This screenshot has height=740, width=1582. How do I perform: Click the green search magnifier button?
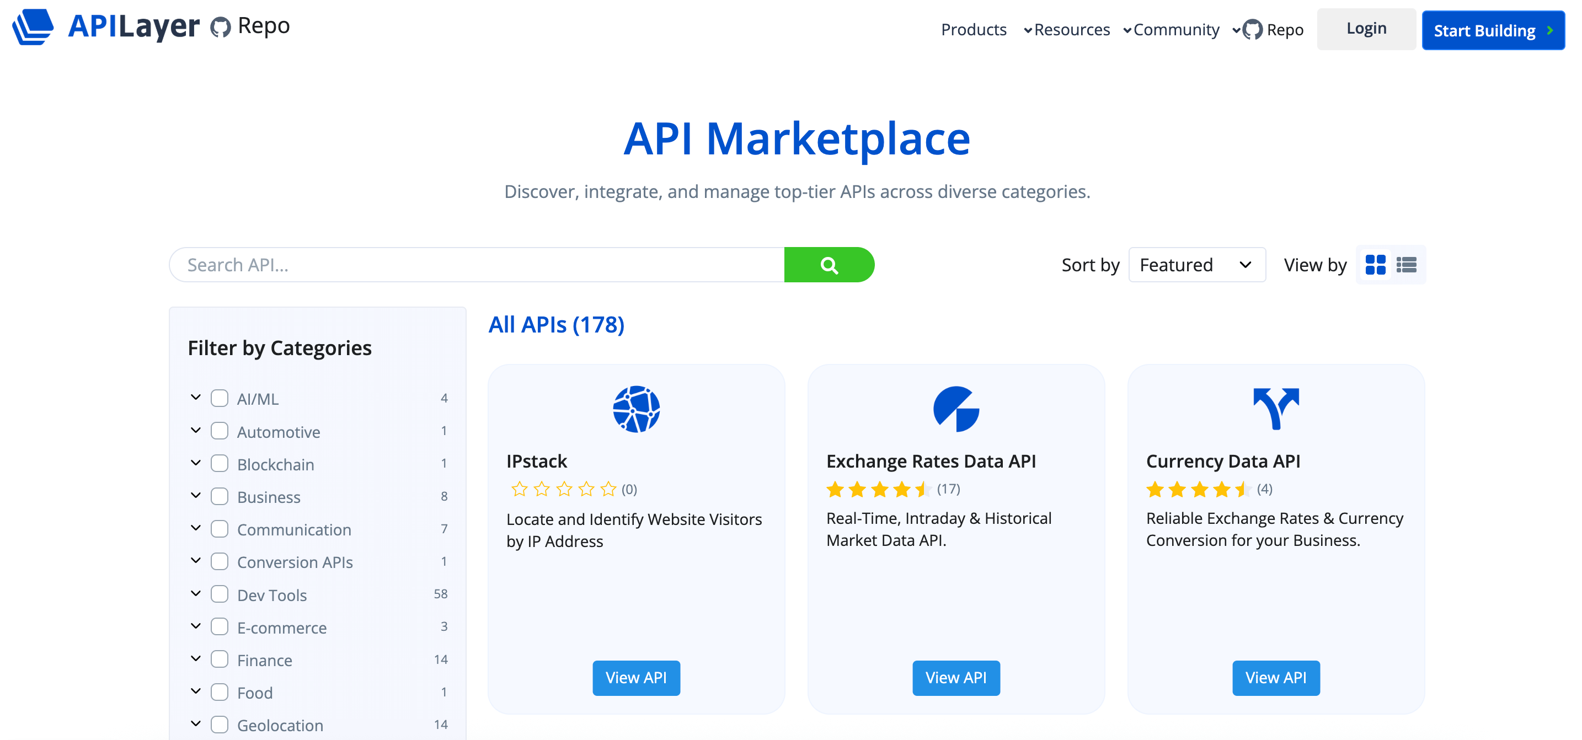(829, 265)
